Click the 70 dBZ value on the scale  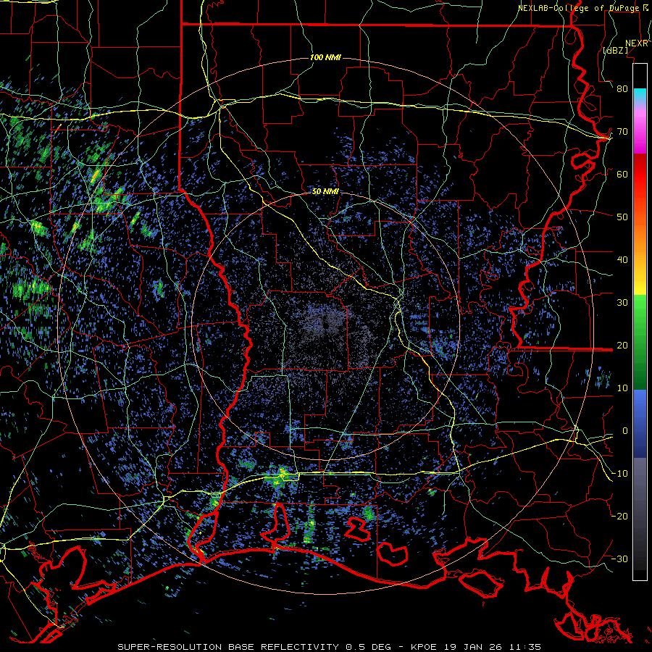click(x=622, y=132)
